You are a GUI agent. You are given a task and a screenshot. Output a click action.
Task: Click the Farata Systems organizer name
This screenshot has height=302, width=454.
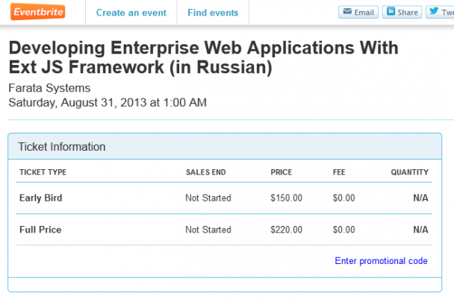coord(49,88)
